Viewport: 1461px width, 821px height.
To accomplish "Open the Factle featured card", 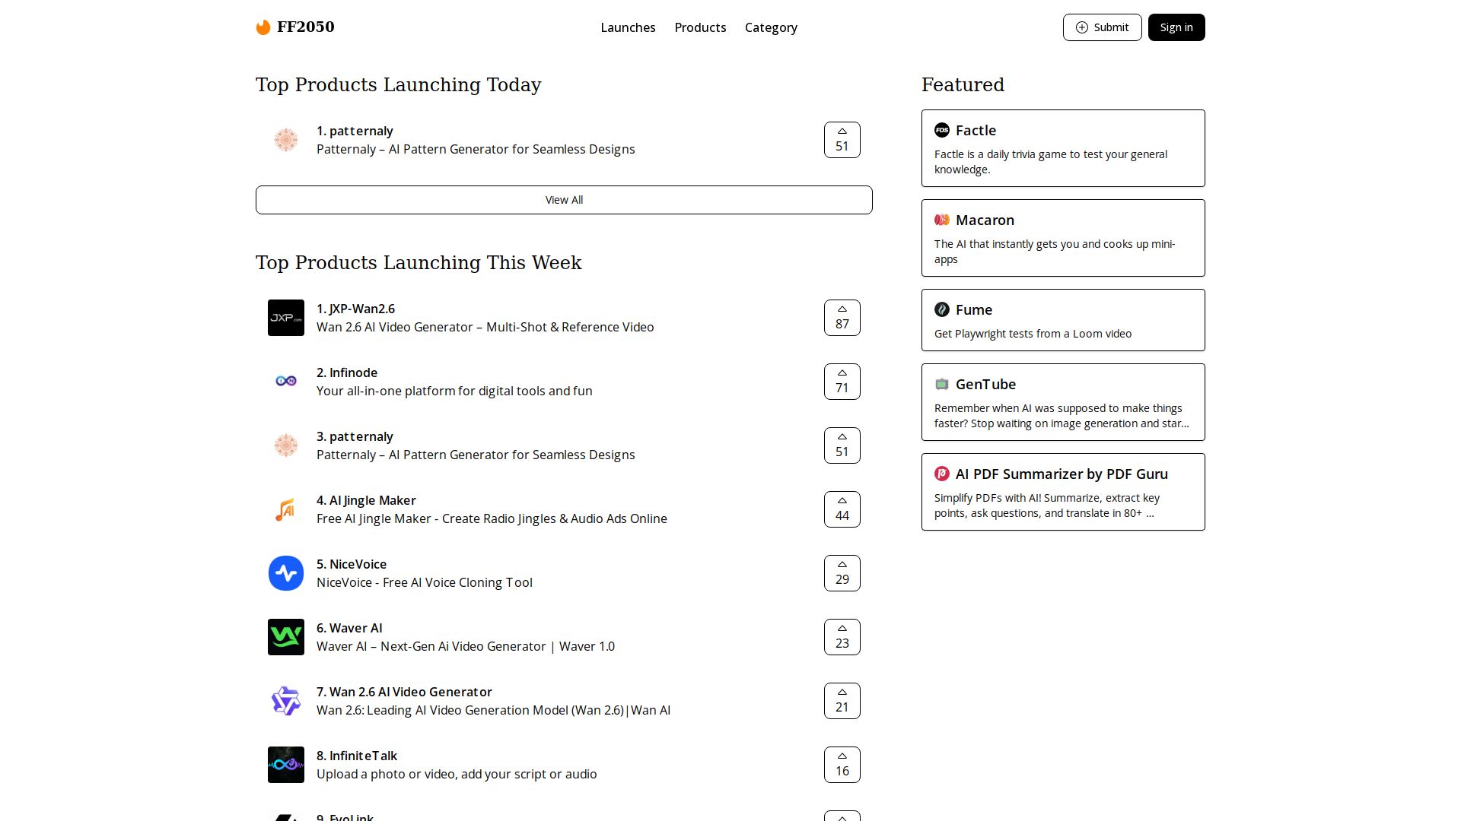I will coord(1062,148).
